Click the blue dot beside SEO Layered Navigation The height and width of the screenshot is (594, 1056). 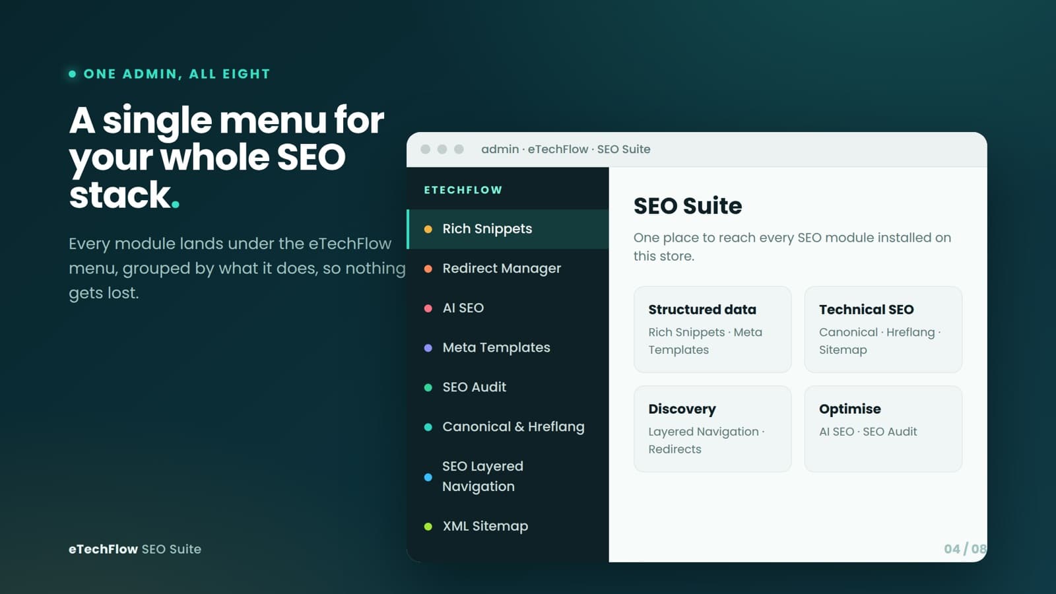coord(428,477)
